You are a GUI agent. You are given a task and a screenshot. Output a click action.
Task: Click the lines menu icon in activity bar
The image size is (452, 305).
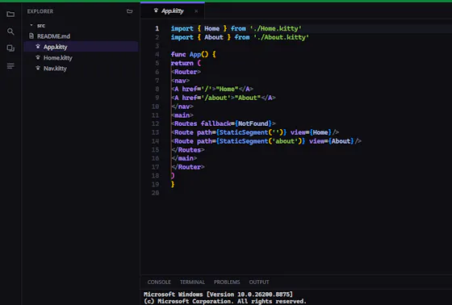[x=10, y=66]
